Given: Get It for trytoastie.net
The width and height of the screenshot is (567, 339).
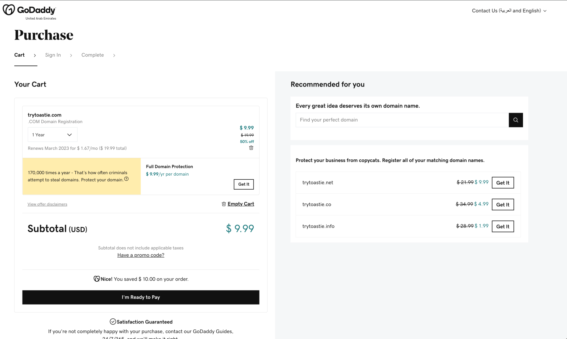Looking at the screenshot, I should point(503,183).
